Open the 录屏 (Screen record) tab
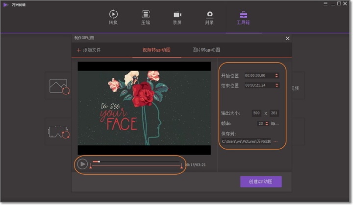353x205 pixels. click(x=177, y=17)
